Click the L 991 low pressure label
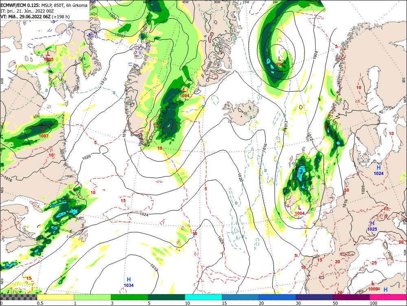This screenshot has height=306, width=407. point(280,61)
